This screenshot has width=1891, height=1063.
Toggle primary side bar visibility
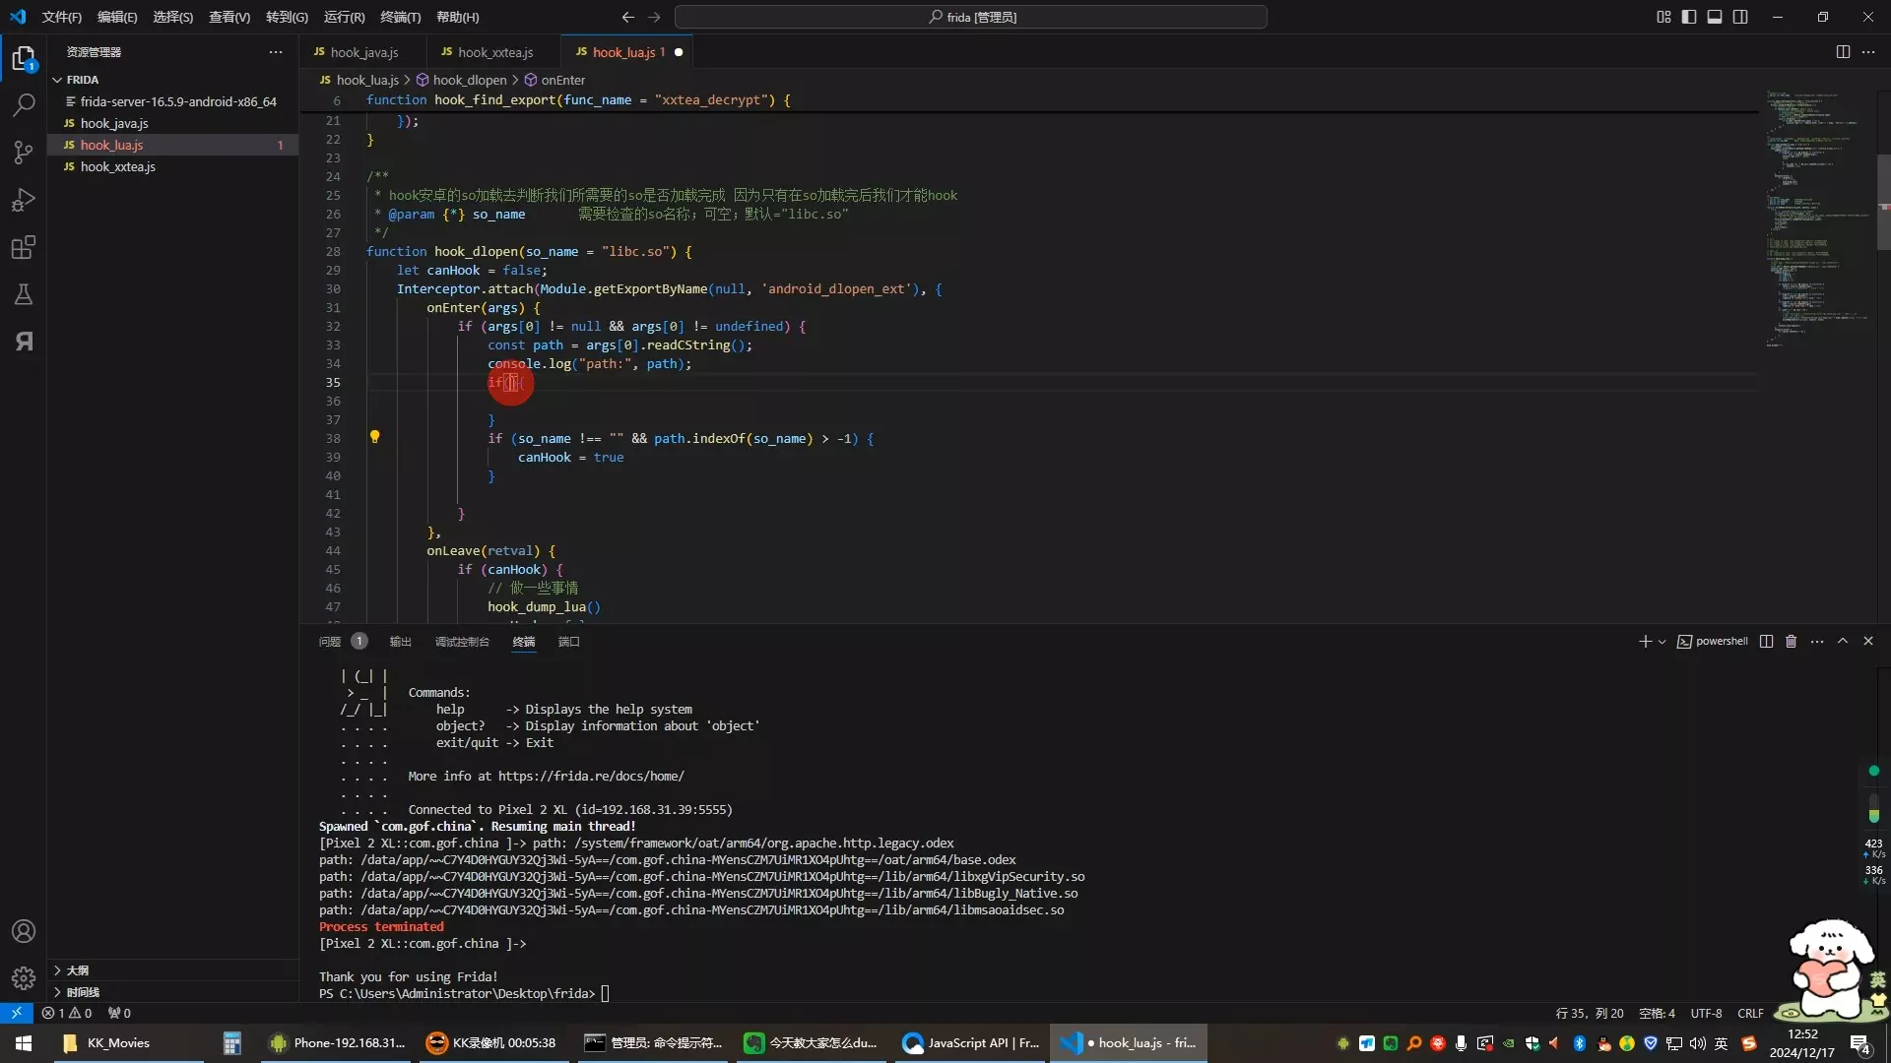(1689, 17)
